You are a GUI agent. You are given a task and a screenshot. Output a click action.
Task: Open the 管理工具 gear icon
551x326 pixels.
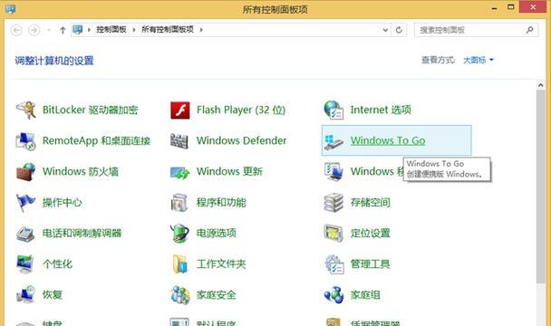pyautogui.click(x=333, y=264)
